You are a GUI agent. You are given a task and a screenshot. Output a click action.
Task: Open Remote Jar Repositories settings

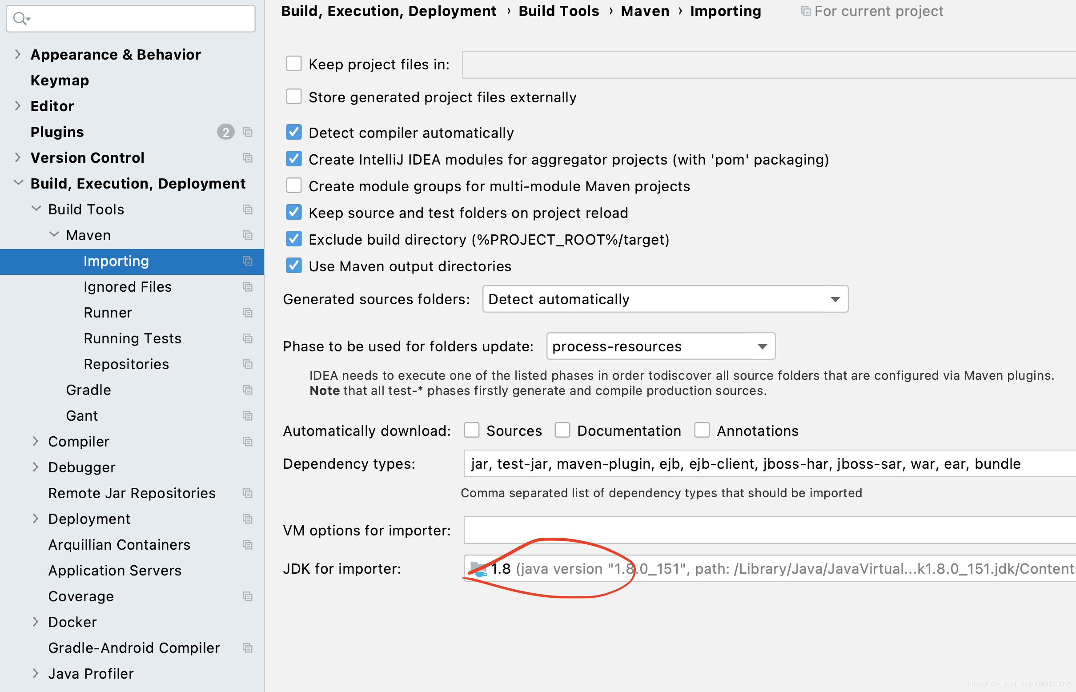pyautogui.click(x=132, y=493)
